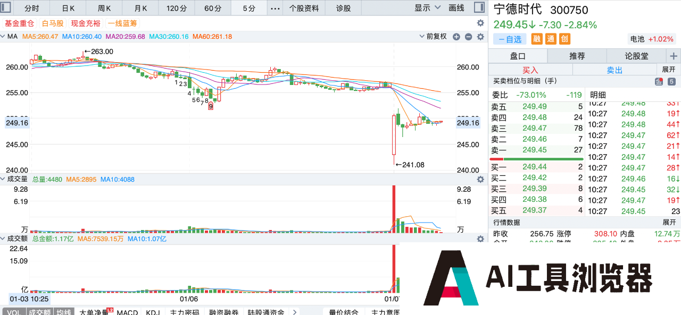Click the 买一 249.44 order row

pos(536,167)
